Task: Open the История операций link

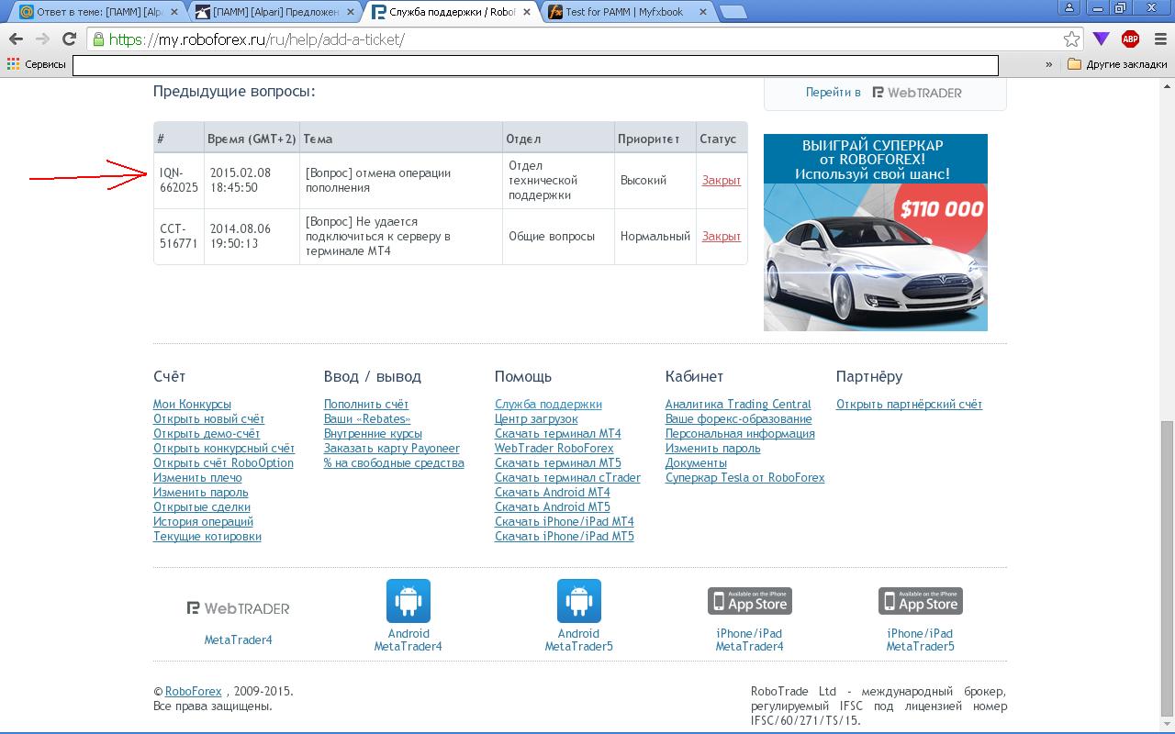Action: point(203,522)
